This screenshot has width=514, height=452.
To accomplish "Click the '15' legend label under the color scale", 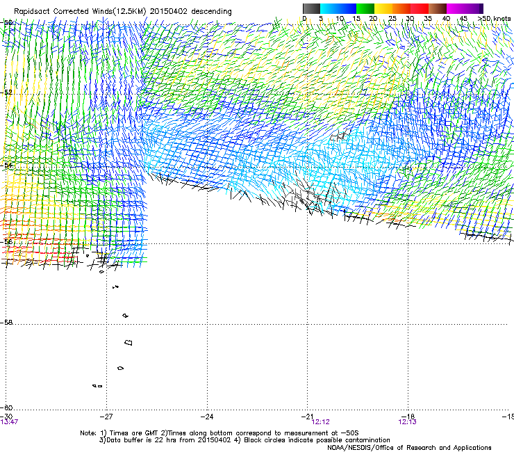I will (356, 19).
